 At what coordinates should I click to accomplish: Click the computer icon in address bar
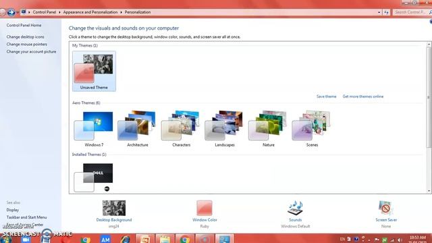(x=24, y=12)
